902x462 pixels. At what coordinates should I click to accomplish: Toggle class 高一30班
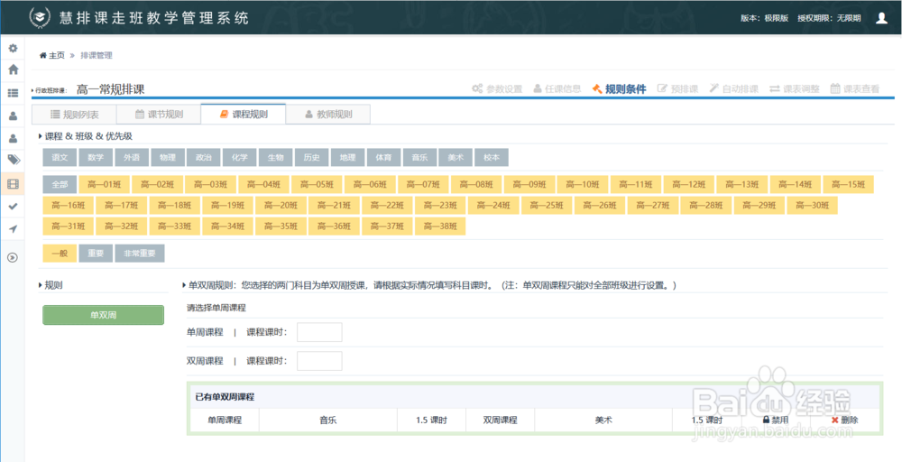tap(813, 206)
